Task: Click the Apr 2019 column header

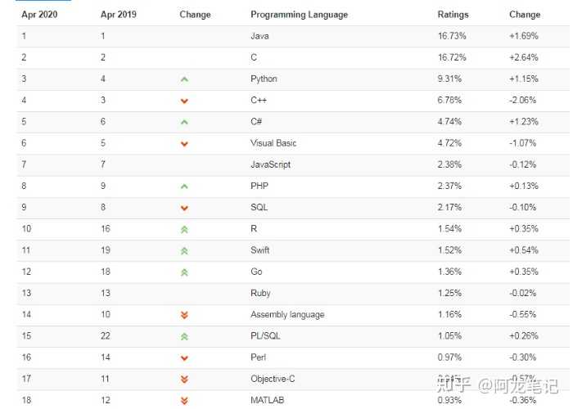Action: (x=120, y=15)
